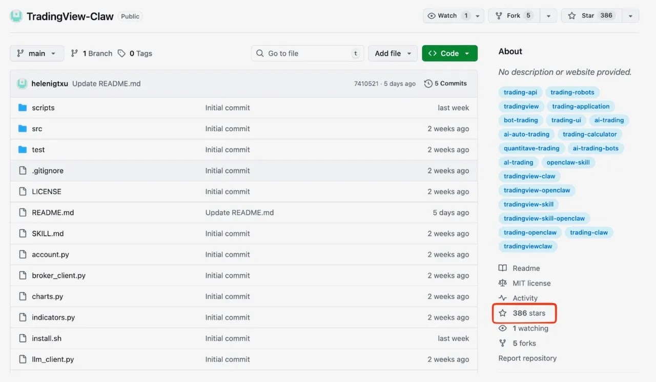Image resolution: width=656 pixels, height=382 pixels.
Task: Focus the Go to file search field
Action: coord(307,53)
